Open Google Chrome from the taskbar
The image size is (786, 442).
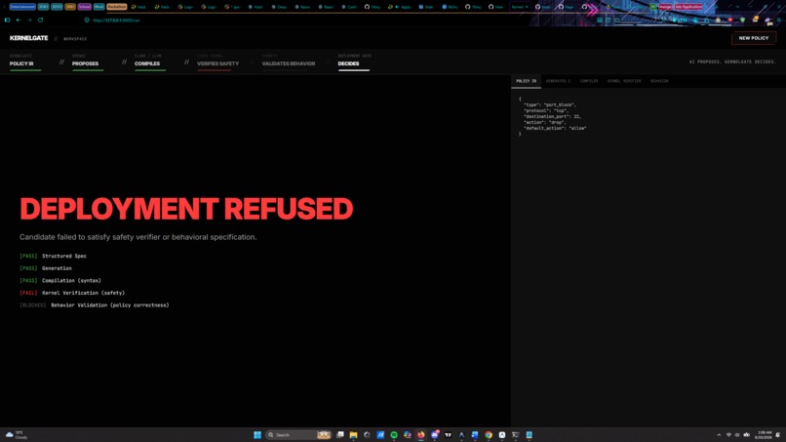tap(489, 435)
